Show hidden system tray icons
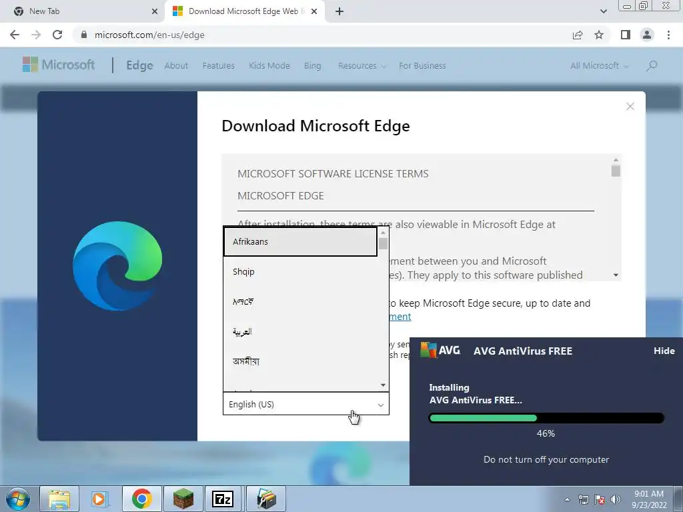Viewport: 683px width, 512px height. click(567, 499)
